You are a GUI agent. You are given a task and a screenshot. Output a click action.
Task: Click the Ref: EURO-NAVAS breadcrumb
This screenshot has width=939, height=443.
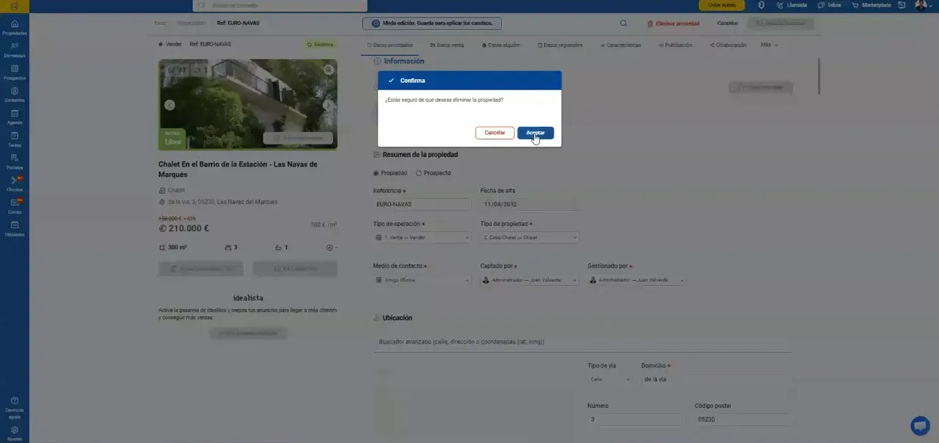(238, 23)
